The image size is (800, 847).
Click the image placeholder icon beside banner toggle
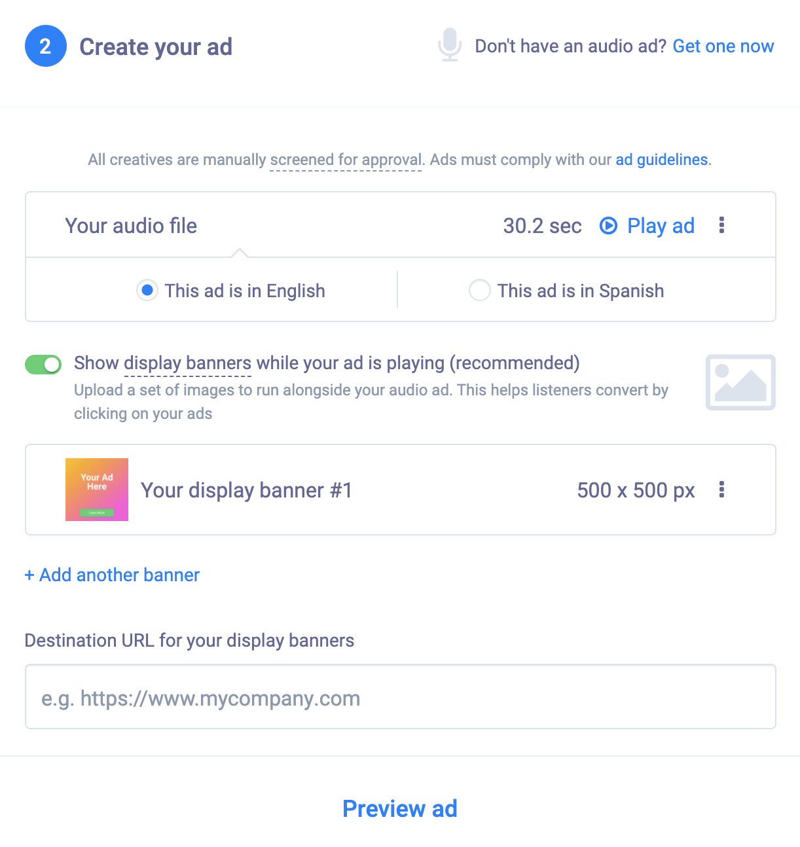(740, 382)
